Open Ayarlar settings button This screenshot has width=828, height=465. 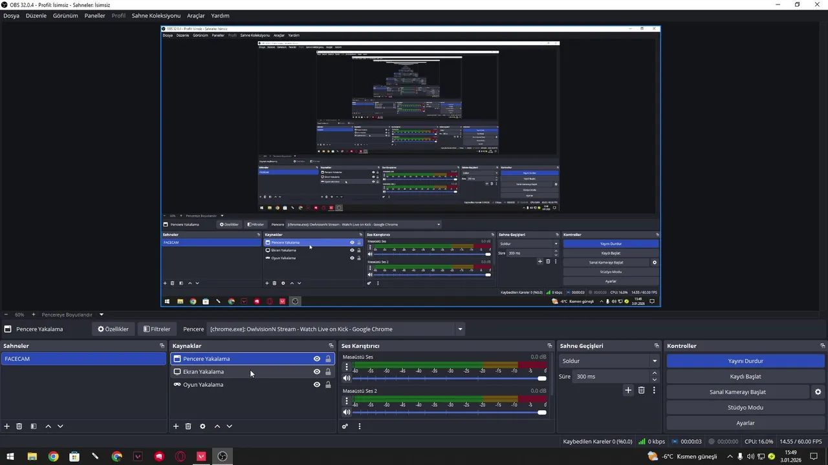coord(746,423)
